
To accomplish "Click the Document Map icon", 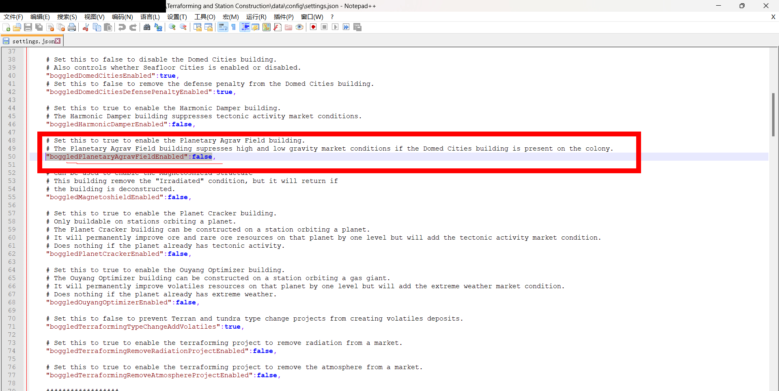I will tap(267, 27).
